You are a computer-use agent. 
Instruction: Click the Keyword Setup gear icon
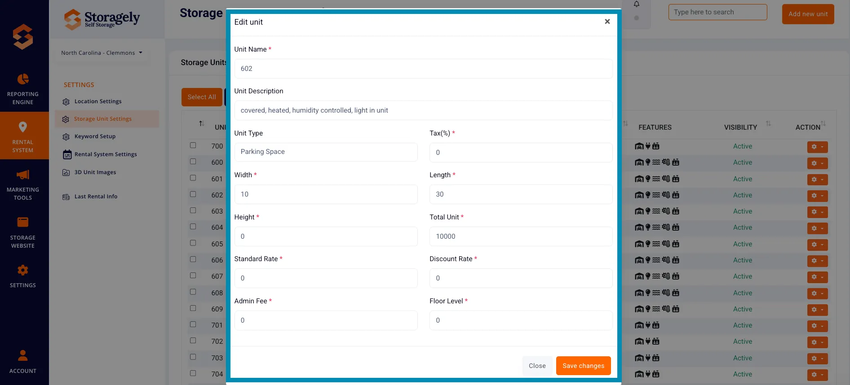click(x=66, y=137)
